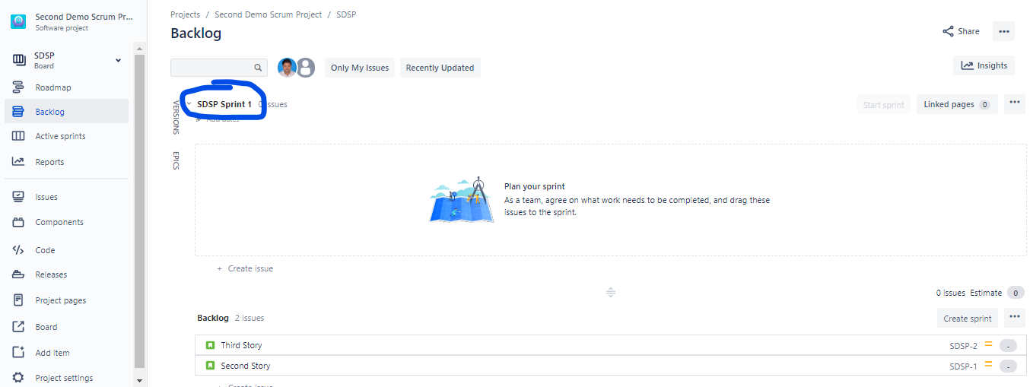The height and width of the screenshot is (387, 1033).
Task: Click the priority icon for SDSP-1
Action: [989, 365]
